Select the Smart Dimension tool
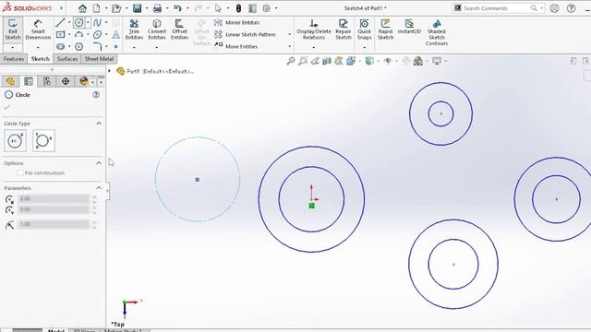 [x=38, y=30]
